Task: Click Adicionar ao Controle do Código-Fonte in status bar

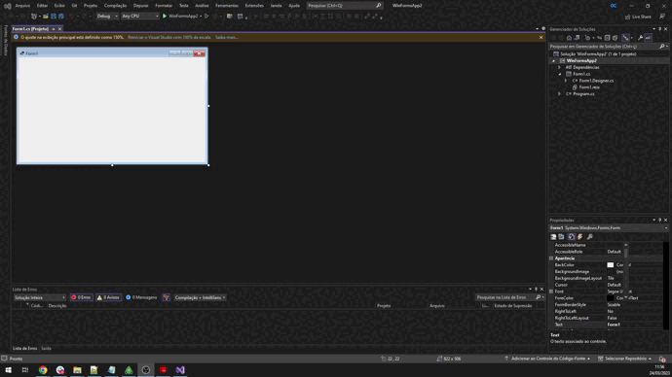Action: pos(548,359)
